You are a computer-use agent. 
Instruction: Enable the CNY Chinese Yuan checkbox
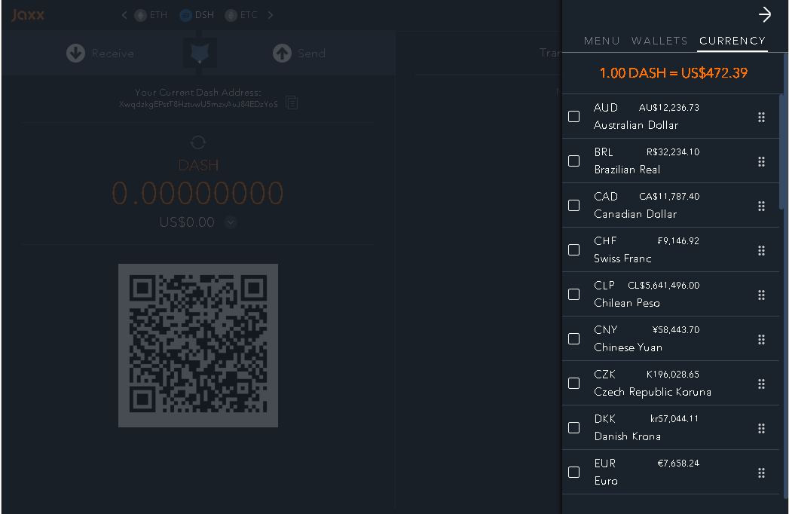[x=573, y=339]
